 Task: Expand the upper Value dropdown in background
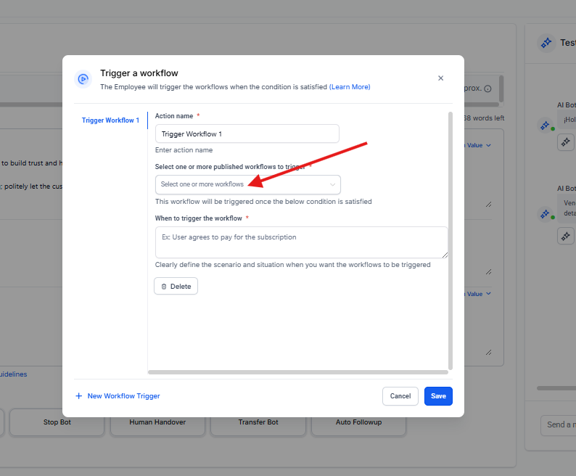pos(479,145)
